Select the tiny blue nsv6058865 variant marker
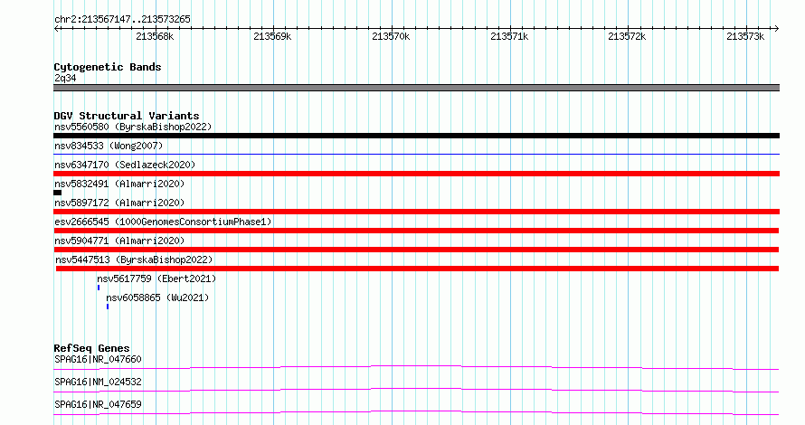Viewport: 805px width, 425px height. point(108,307)
